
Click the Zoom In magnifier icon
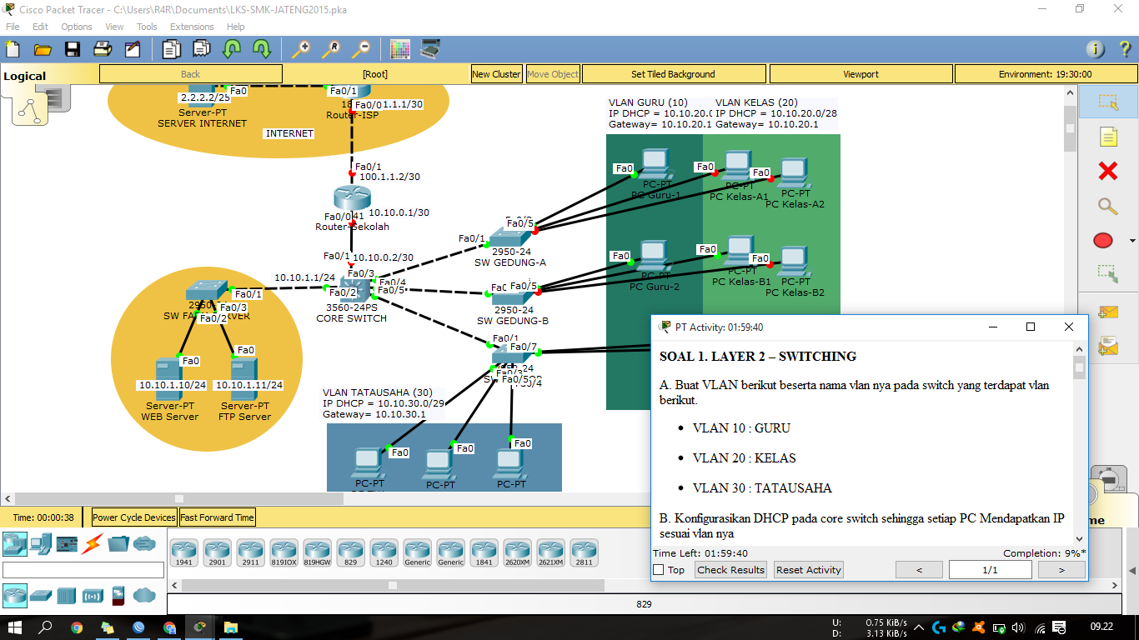pyautogui.click(x=301, y=48)
